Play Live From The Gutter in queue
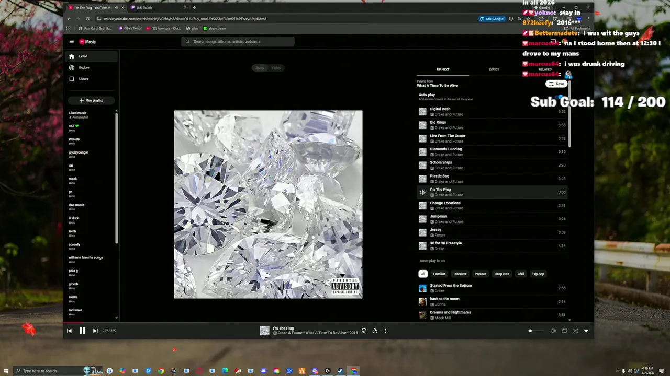Viewport: 670px width, 376px height. [492, 138]
